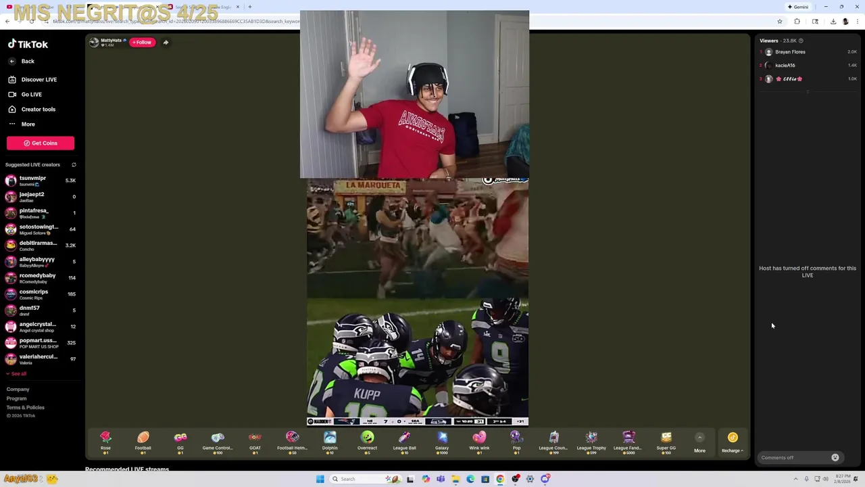
Task: Open debitirarmas live stream
Action: 41,246
